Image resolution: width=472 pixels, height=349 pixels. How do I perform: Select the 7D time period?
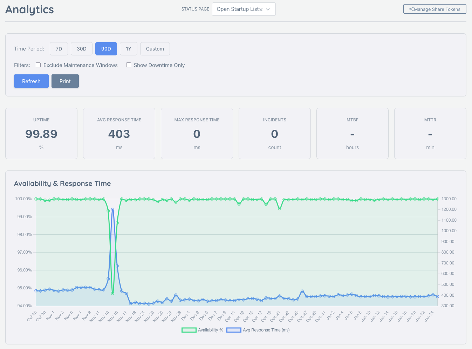point(59,49)
